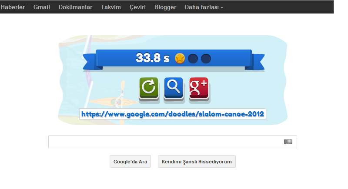Click the second empty medal circle
The width and height of the screenshot is (348, 189).
193,59
